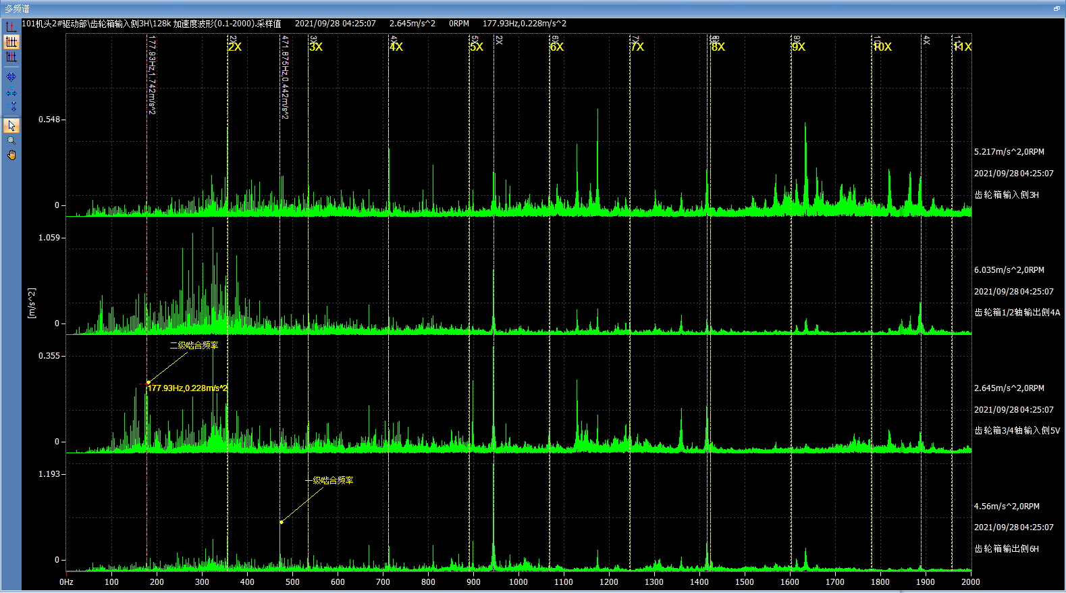Select the sideband cursor tool
Viewport: 1066px width, 593px height.
(x=11, y=57)
